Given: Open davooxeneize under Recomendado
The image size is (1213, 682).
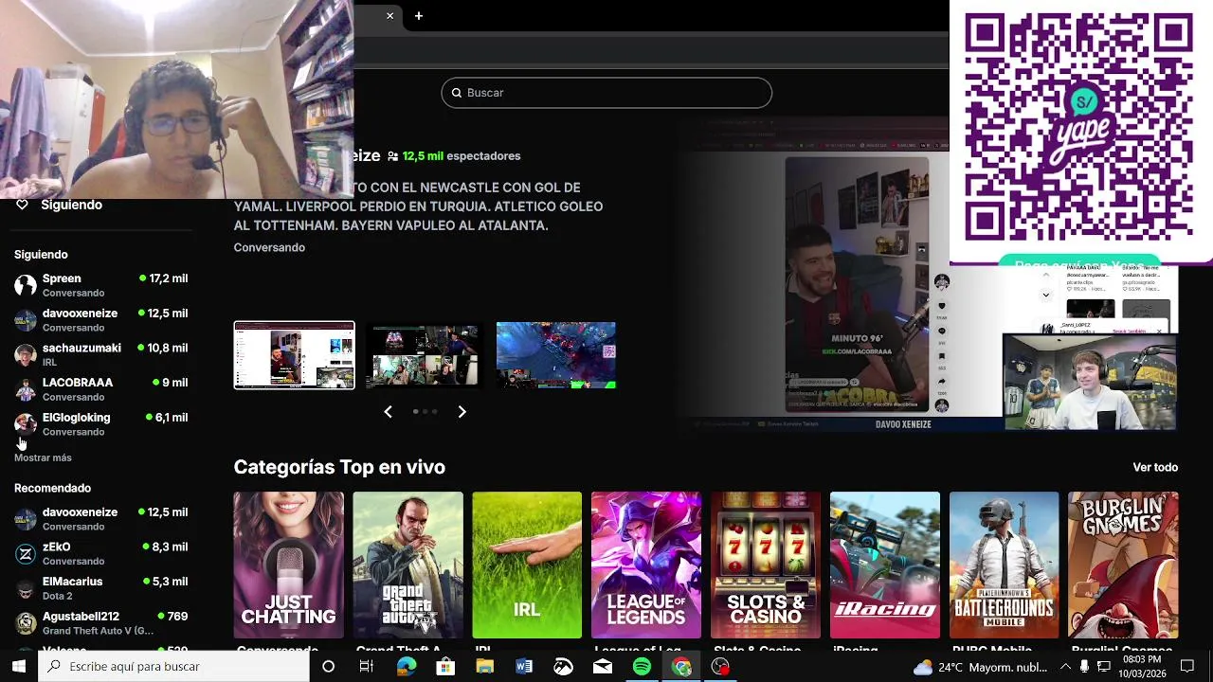Looking at the screenshot, I should click(x=101, y=519).
